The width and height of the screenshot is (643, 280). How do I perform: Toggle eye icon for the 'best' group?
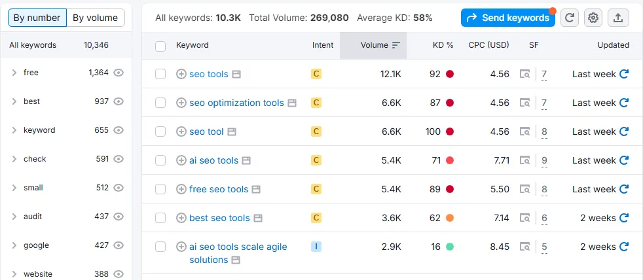pyautogui.click(x=119, y=101)
